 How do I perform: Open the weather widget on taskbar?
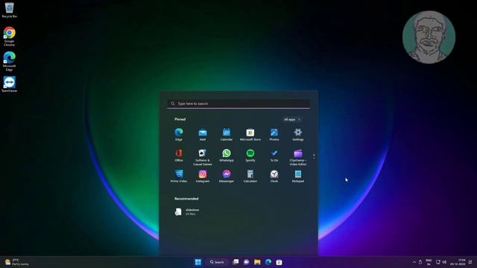pyautogui.click(x=16, y=262)
